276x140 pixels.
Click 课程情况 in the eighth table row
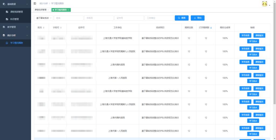(x=259, y=128)
